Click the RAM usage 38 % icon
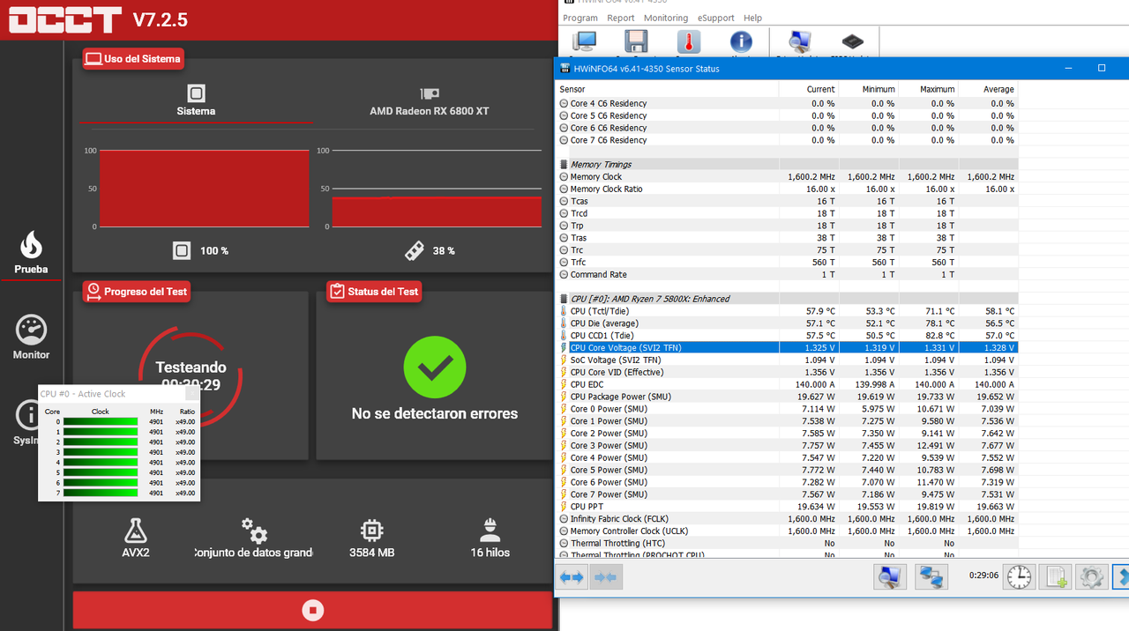 coord(414,250)
